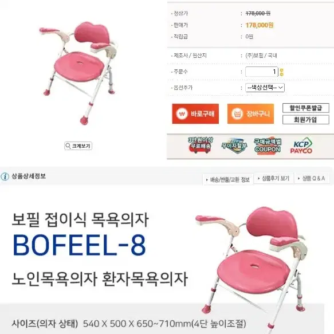Click the 회원가입 button

(306, 120)
